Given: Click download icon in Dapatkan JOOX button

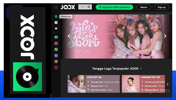Looking at the screenshot, I should [100, 7].
